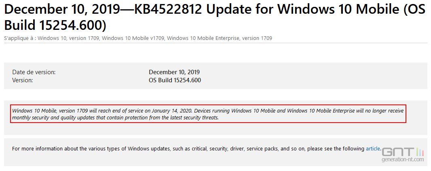Click "Build 15254.600)" in the title

click(55, 25)
